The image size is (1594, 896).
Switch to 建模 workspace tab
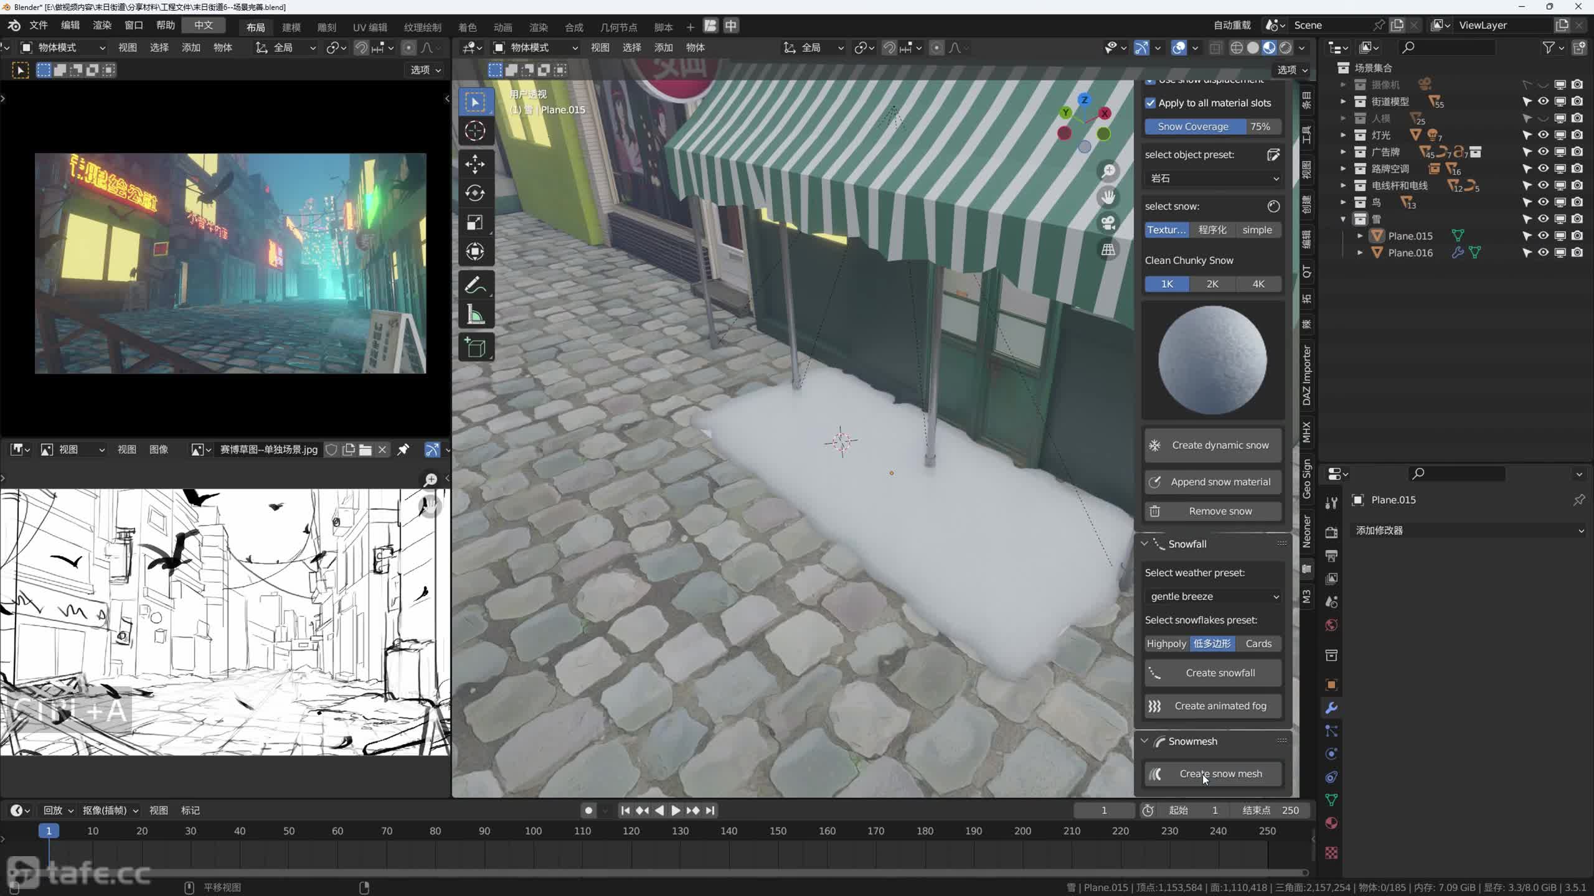pos(291,27)
